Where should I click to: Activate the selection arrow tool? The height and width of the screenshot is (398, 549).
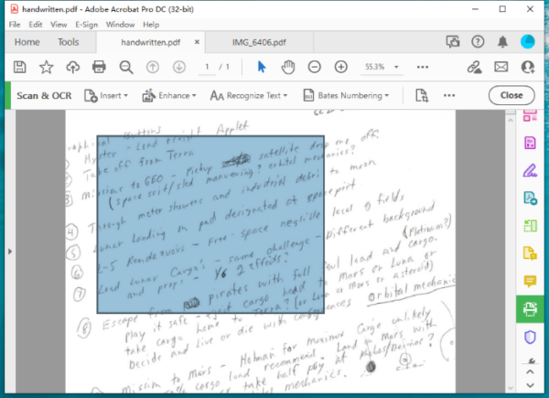pos(262,67)
